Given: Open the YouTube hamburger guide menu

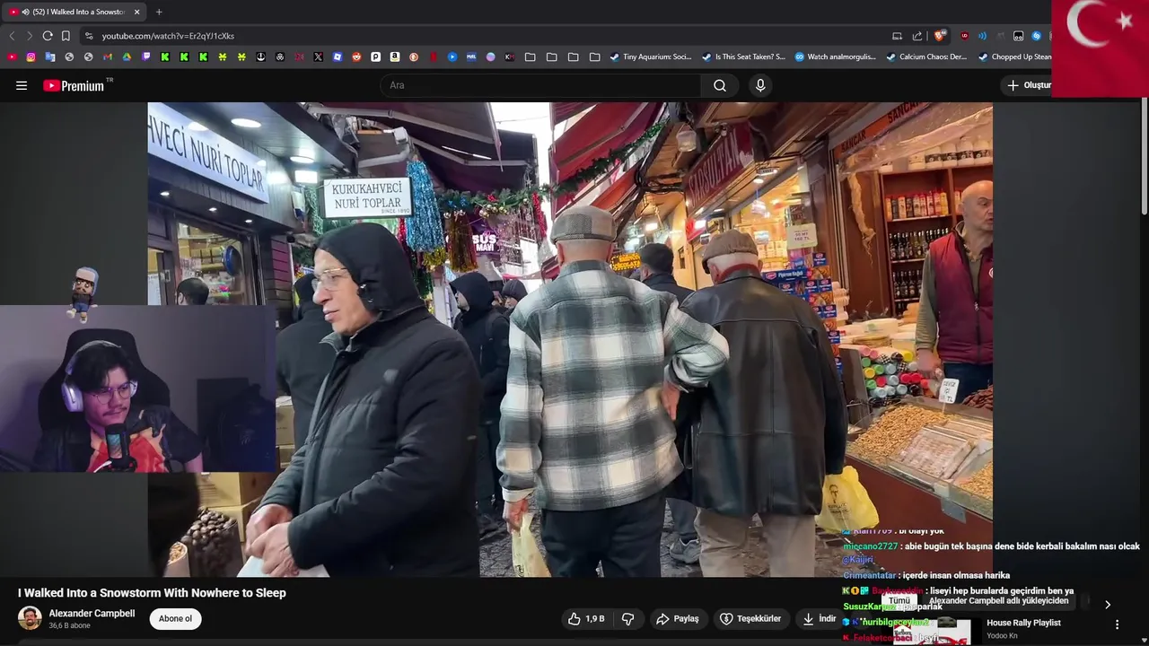Looking at the screenshot, I should coord(22,85).
